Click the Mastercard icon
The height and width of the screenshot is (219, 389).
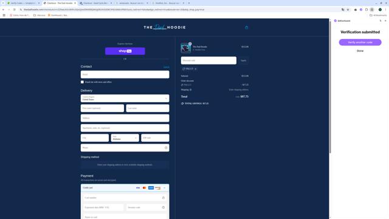tap(145, 188)
